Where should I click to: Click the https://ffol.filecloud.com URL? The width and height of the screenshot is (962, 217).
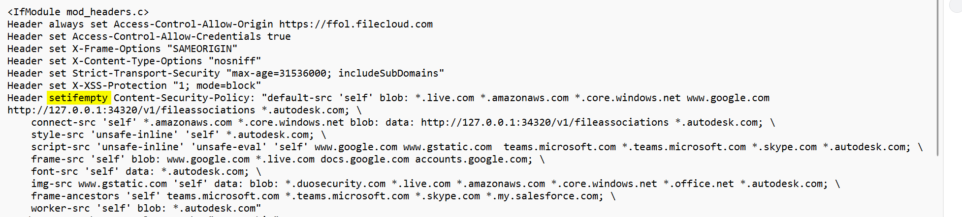(355, 24)
